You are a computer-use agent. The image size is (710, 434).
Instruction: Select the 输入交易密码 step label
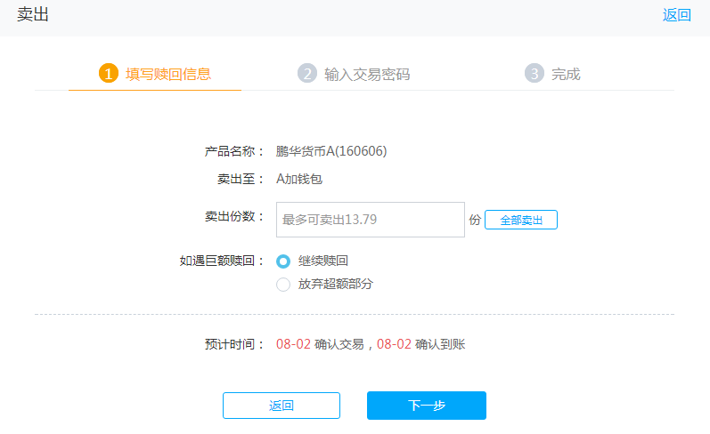pyautogui.click(x=367, y=74)
